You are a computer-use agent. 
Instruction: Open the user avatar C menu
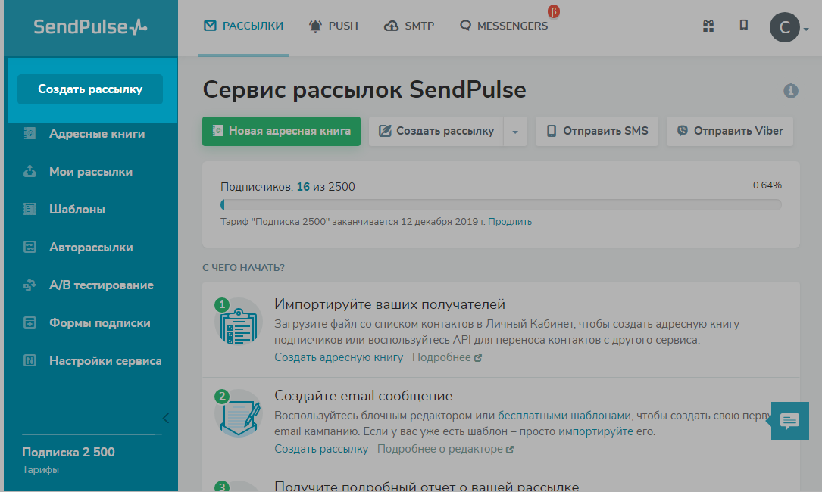[785, 27]
